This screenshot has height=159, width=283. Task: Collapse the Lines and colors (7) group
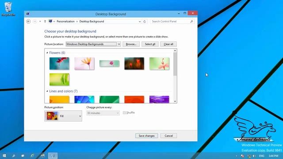point(47,91)
